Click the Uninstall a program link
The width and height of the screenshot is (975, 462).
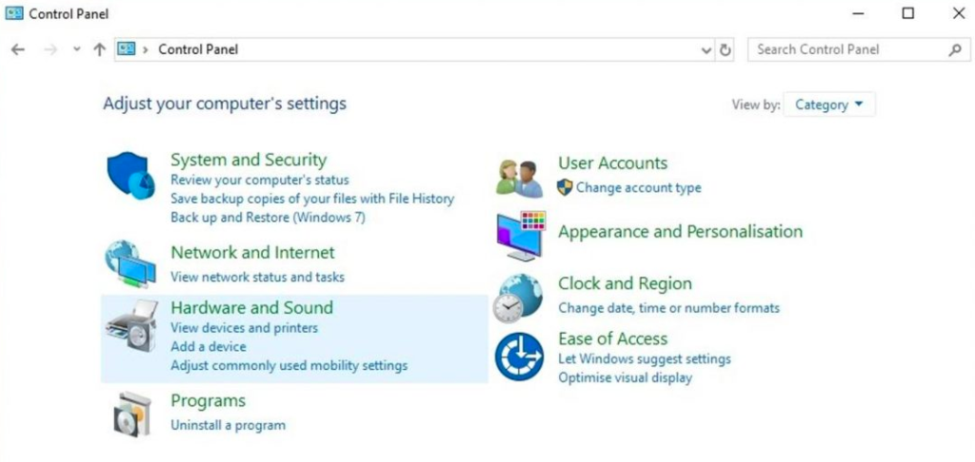pos(229,425)
